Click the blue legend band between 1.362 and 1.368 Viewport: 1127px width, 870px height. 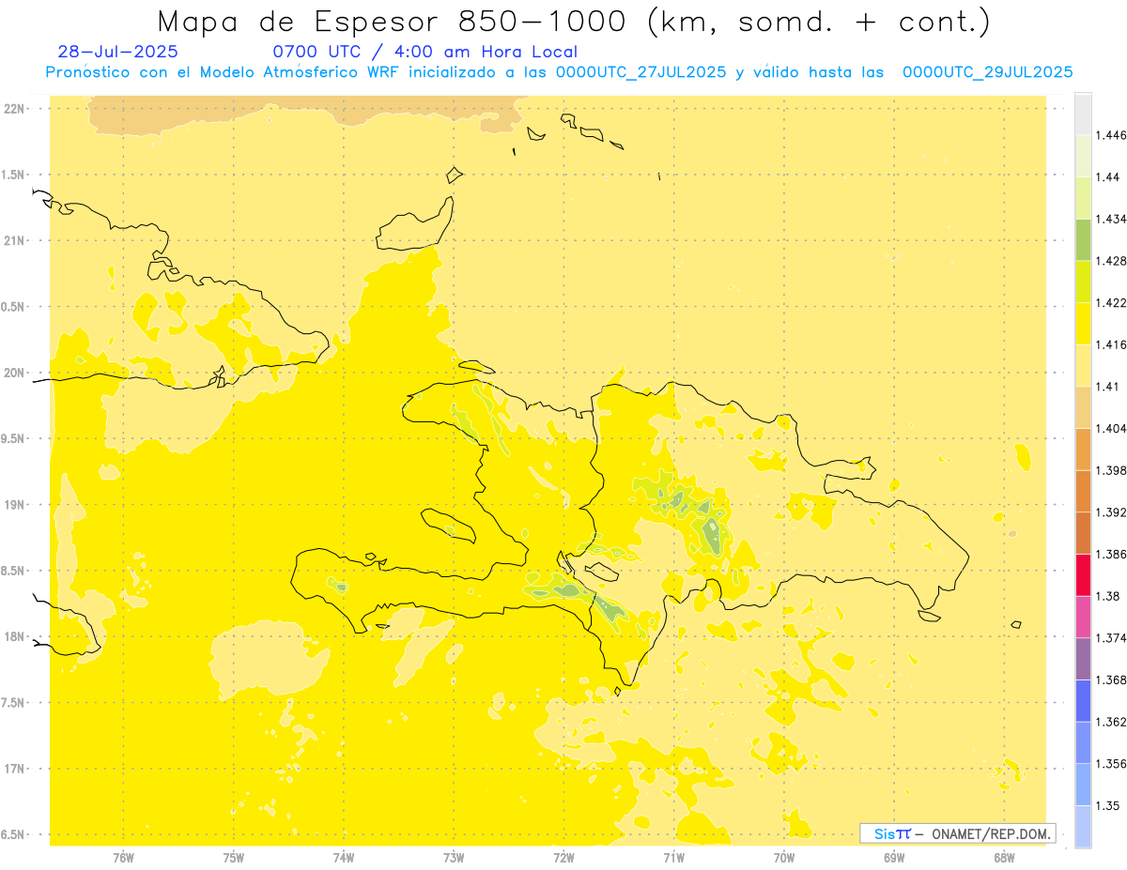point(1083,701)
